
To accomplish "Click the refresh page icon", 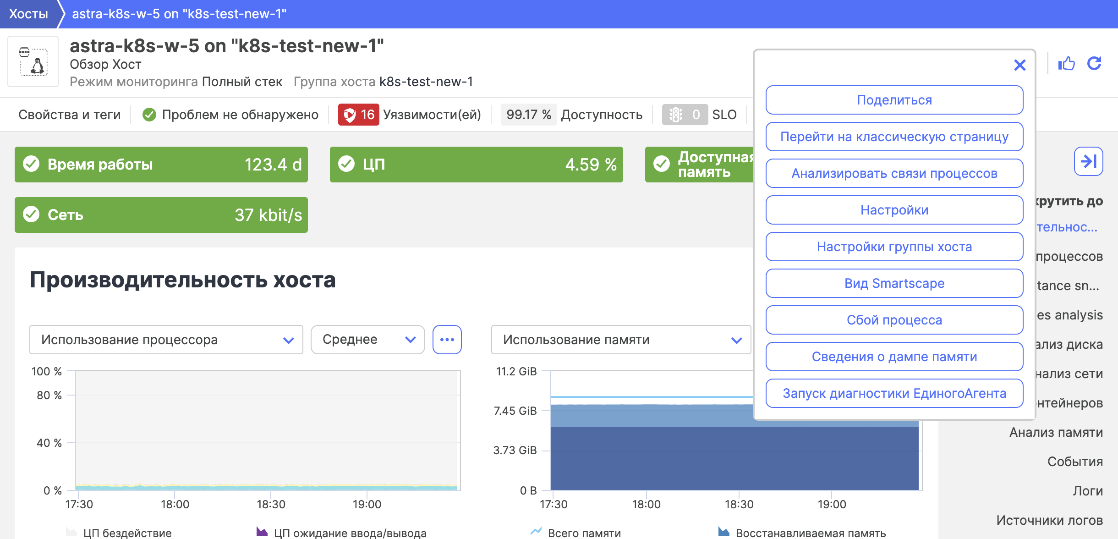I will coord(1094,64).
